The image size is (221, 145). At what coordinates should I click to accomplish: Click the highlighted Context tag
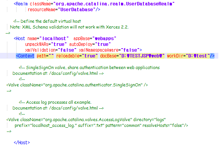[x=25, y=56]
